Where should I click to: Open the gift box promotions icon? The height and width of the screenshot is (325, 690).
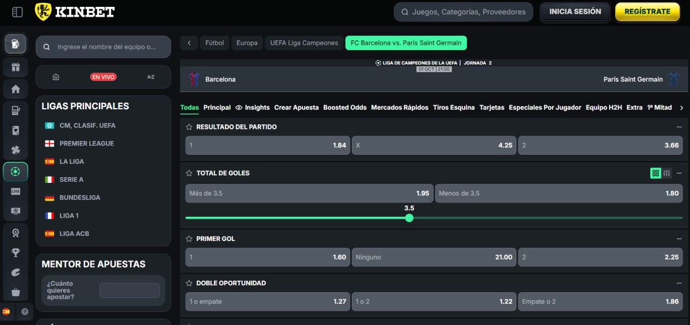(16, 67)
